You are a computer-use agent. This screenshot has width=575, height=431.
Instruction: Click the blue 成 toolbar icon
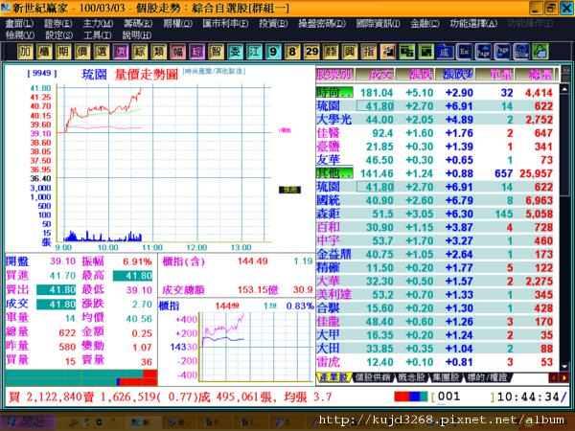(445, 52)
